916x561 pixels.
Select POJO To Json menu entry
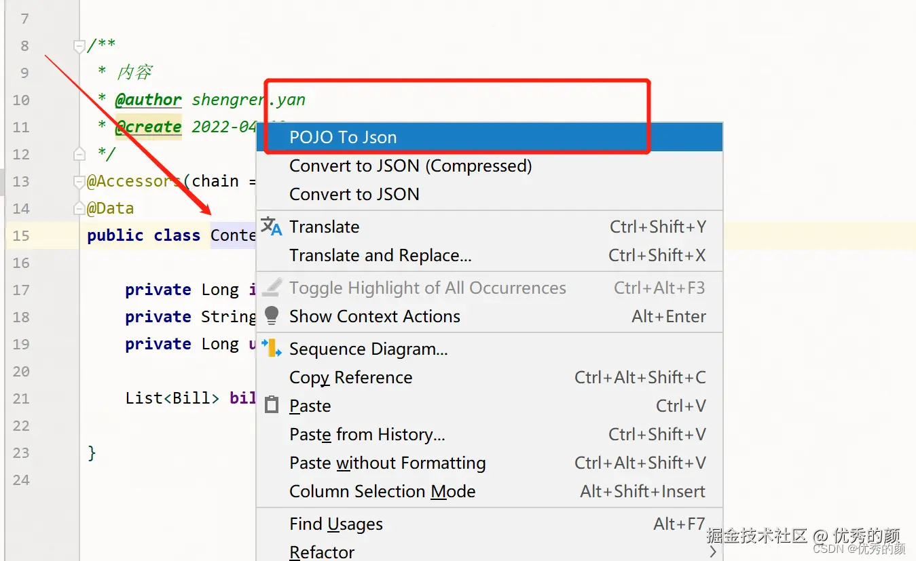coord(343,137)
